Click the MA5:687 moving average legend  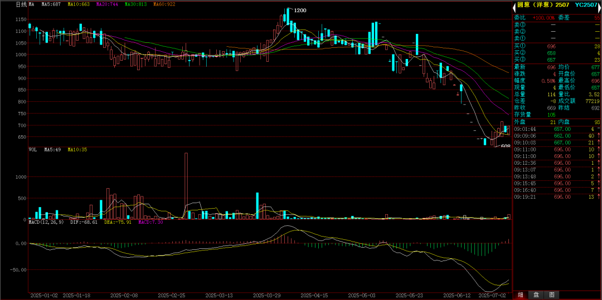coord(51,4)
